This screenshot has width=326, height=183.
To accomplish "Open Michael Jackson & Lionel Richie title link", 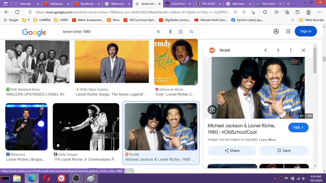I will 241,129.
